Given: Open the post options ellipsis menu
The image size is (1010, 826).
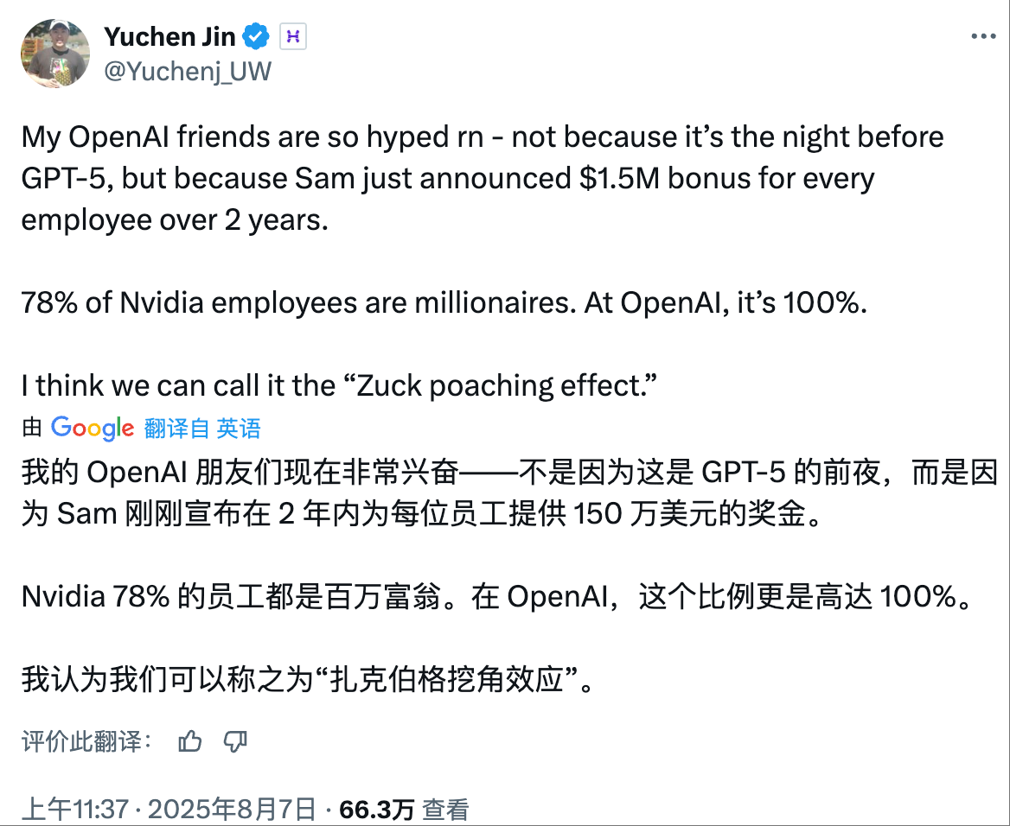Looking at the screenshot, I should coord(983,35).
